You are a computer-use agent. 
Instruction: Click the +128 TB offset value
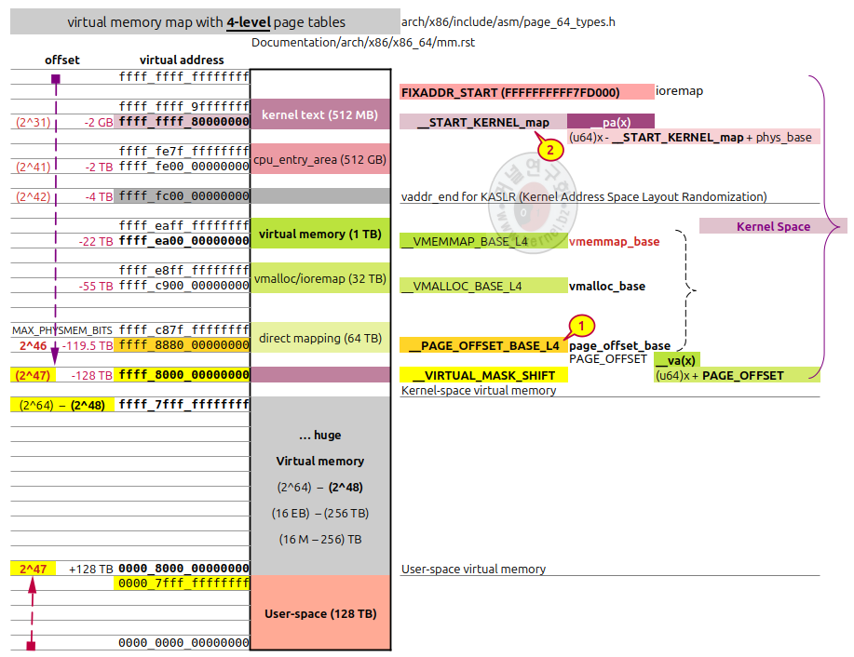click(91, 569)
